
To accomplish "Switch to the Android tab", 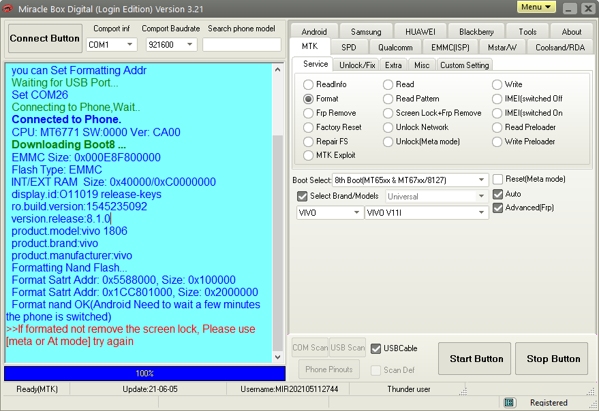I will 314,32.
